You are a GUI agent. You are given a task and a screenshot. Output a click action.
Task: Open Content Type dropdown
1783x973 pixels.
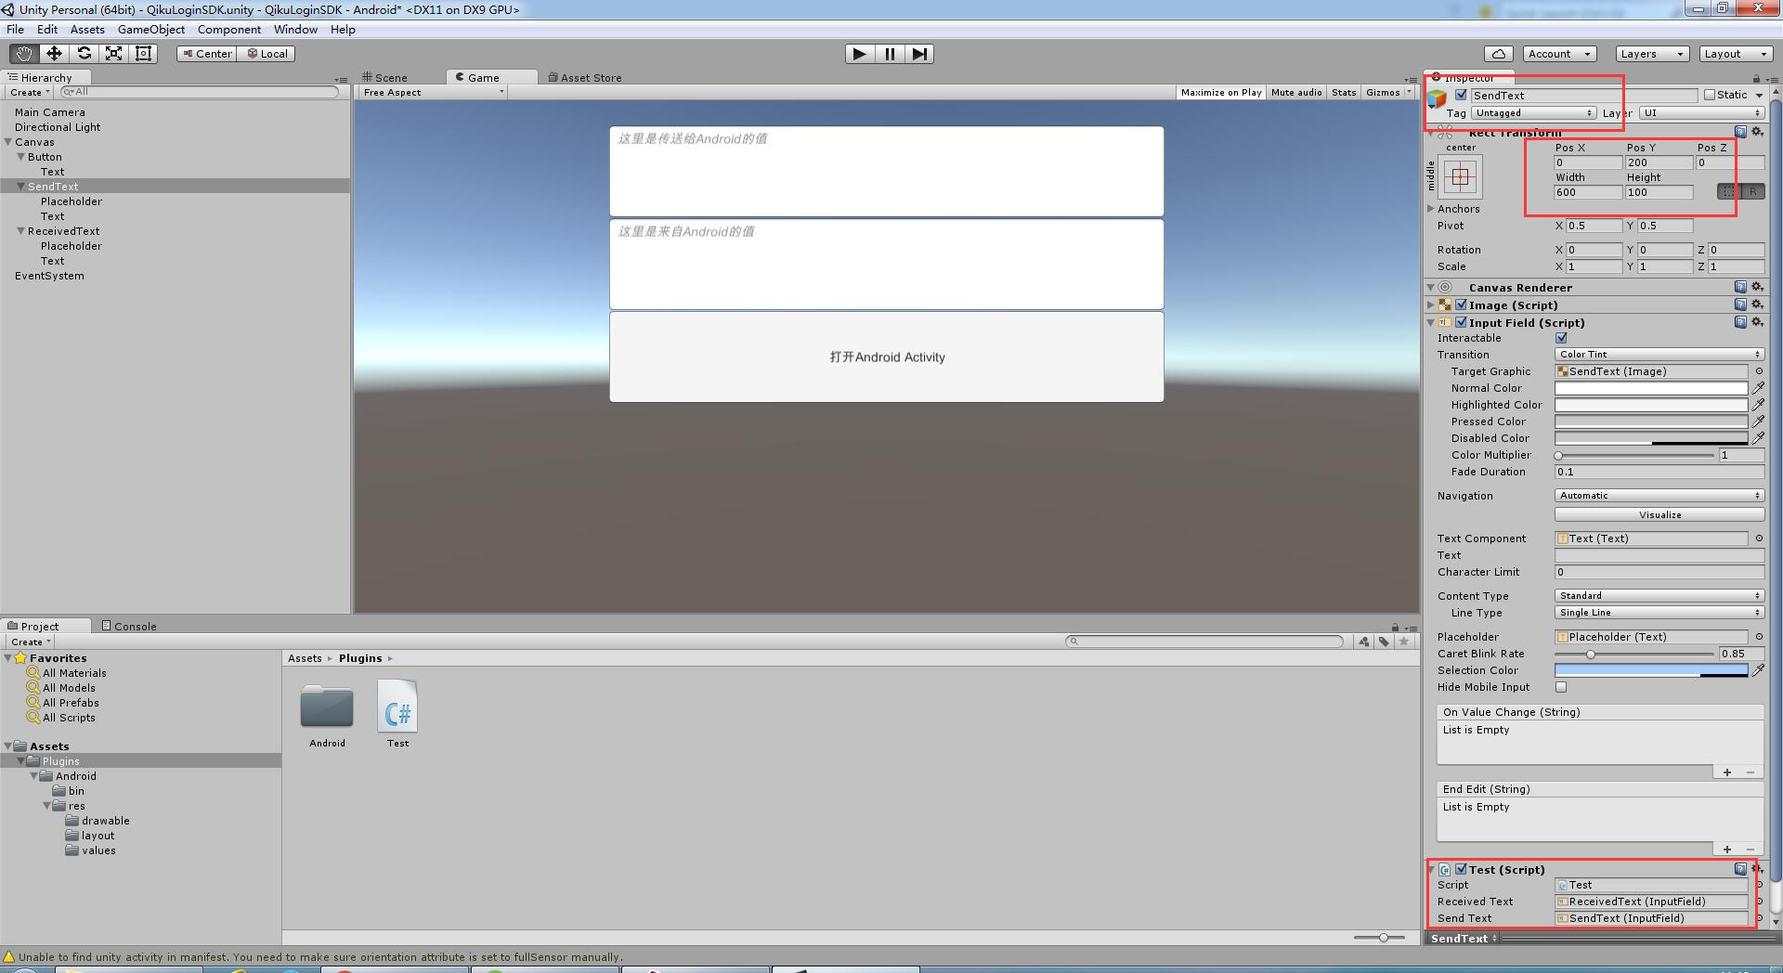(x=1659, y=596)
